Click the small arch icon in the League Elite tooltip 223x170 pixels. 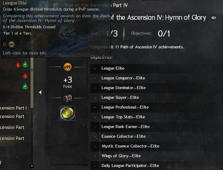point(12,44)
